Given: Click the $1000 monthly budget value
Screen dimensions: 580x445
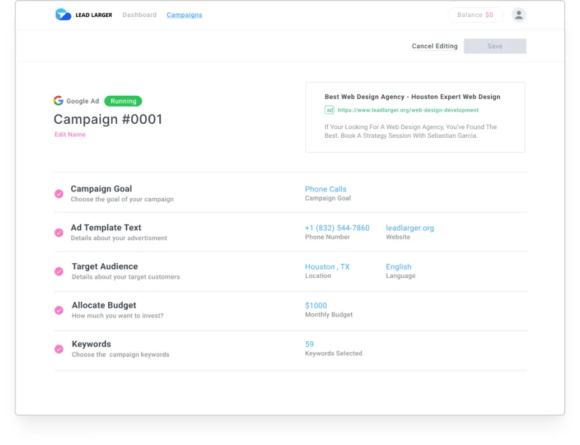Looking at the screenshot, I should point(316,305).
